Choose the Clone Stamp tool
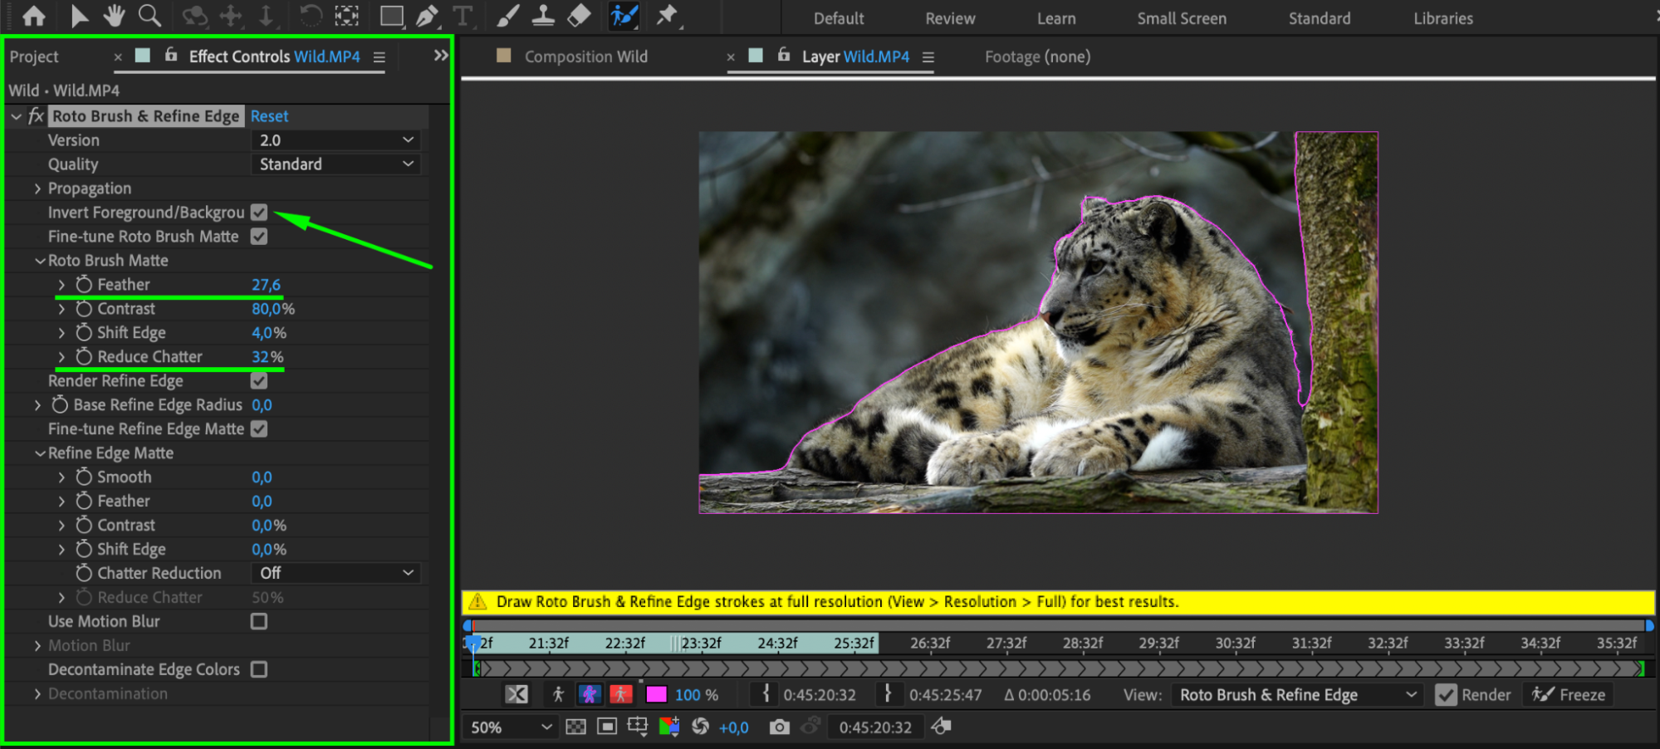This screenshot has width=1660, height=749. pyautogui.click(x=543, y=16)
